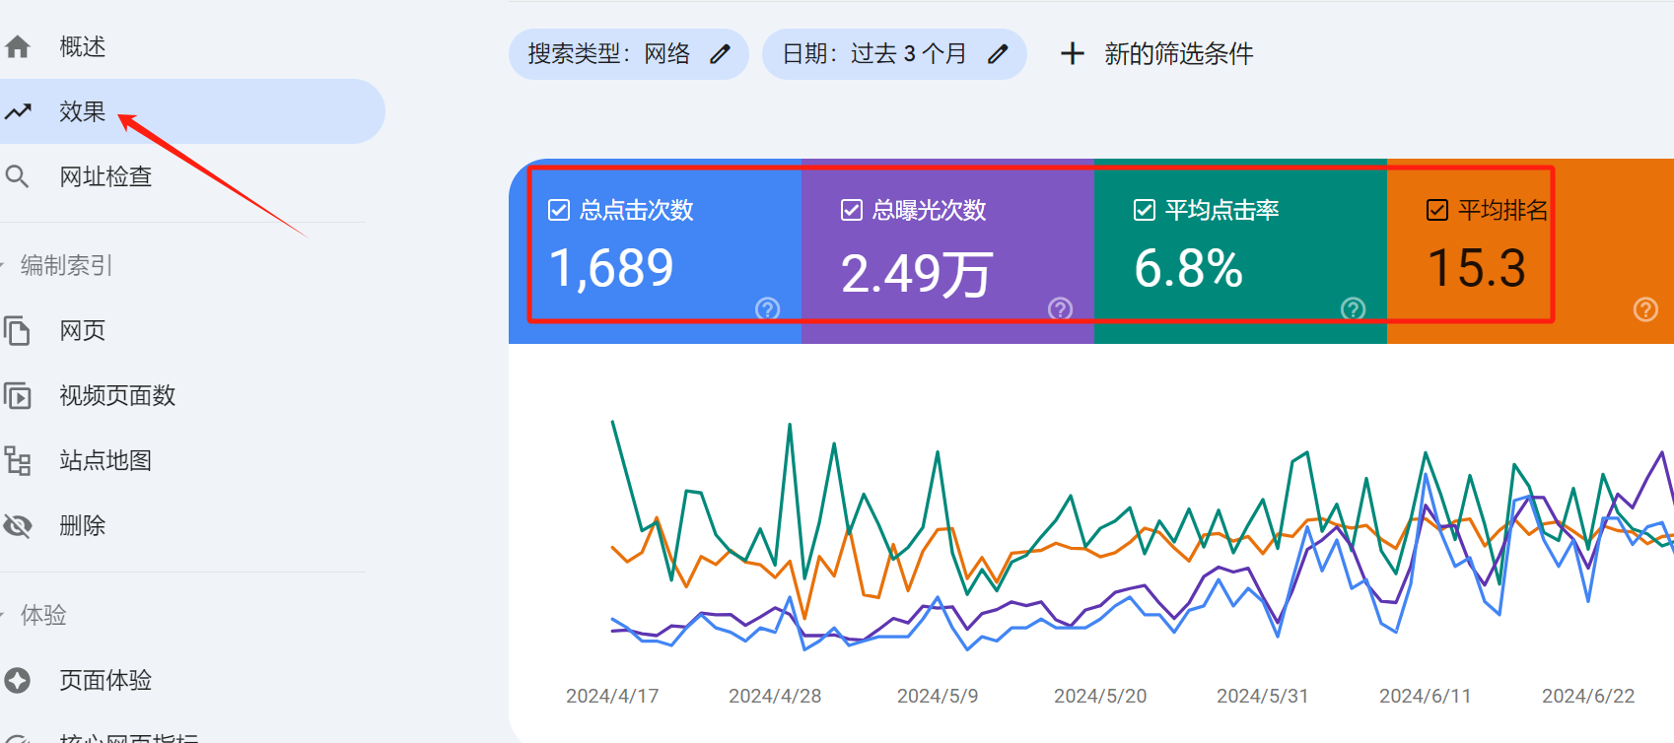Screen dimensions: 1674x743
Task: Click the 视频页面数 video icon
Action: coord(18,396)
